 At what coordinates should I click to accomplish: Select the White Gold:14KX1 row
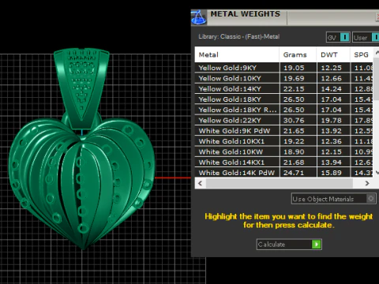pos(283,163)
